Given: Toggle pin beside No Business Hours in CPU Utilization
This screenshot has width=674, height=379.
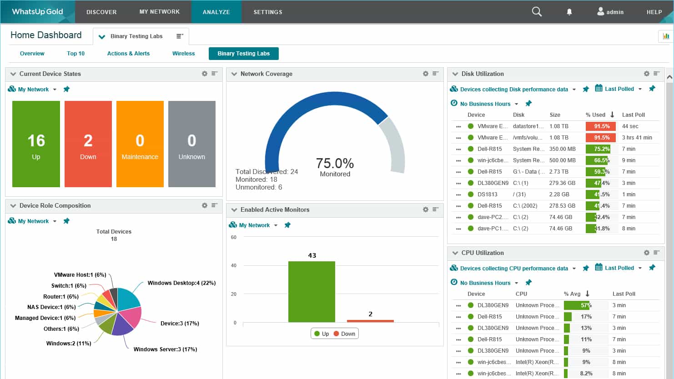Looking at the screenshot, I should (528, 283).
